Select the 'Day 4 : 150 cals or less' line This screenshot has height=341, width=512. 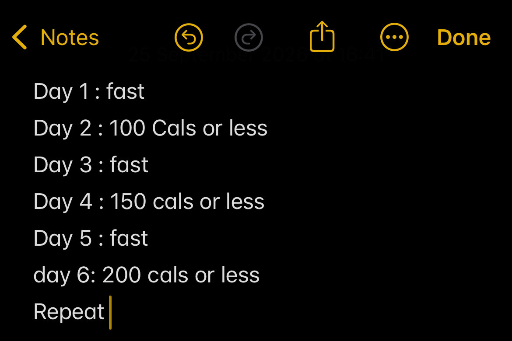coord(149,202)
